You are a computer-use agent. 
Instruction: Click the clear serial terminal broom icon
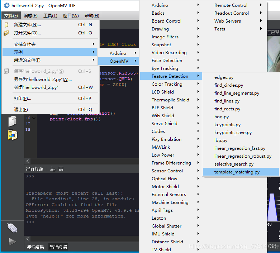click(x=53, y=169)
